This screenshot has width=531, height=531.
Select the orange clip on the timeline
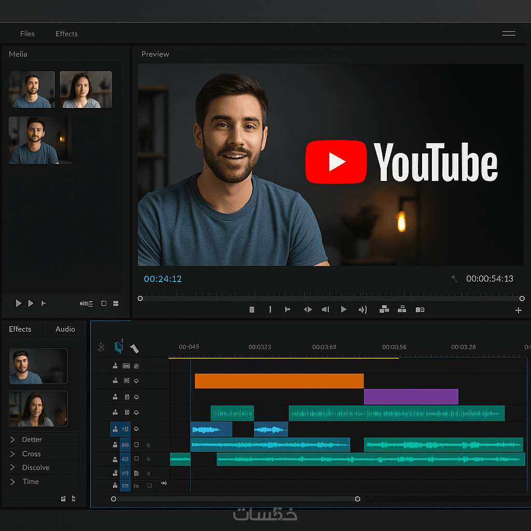click(279, 381)
